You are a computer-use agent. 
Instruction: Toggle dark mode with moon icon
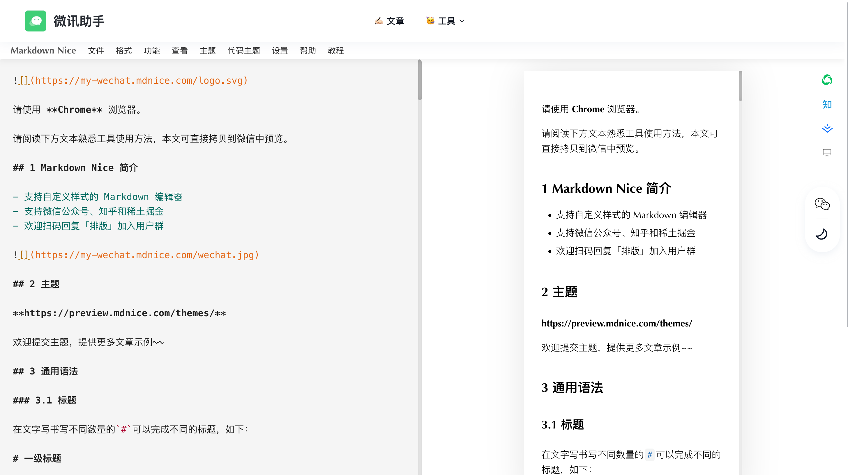822,234
